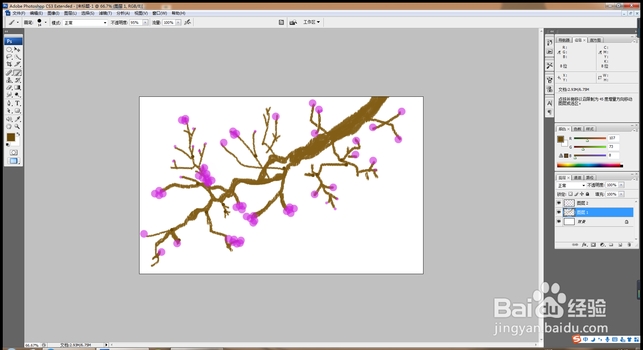Open the brush preset picker dropdown

click(46, 23)
